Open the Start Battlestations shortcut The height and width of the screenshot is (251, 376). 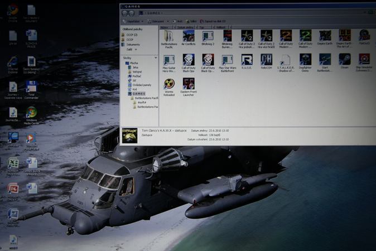click(x=325, y=63)
